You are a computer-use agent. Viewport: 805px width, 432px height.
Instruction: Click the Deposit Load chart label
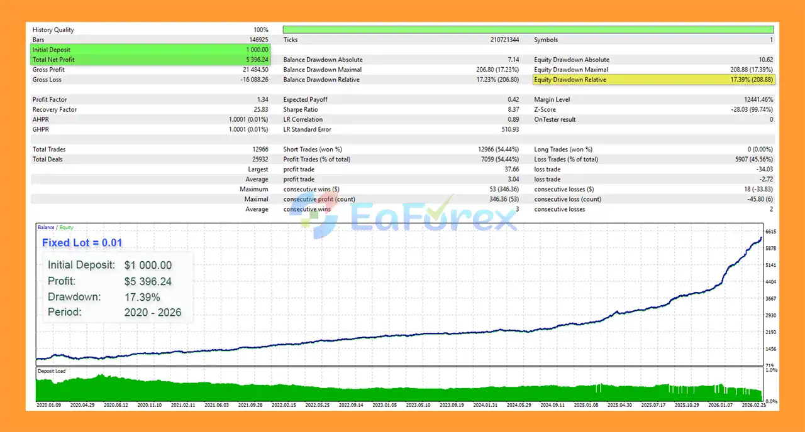(52, 371)
